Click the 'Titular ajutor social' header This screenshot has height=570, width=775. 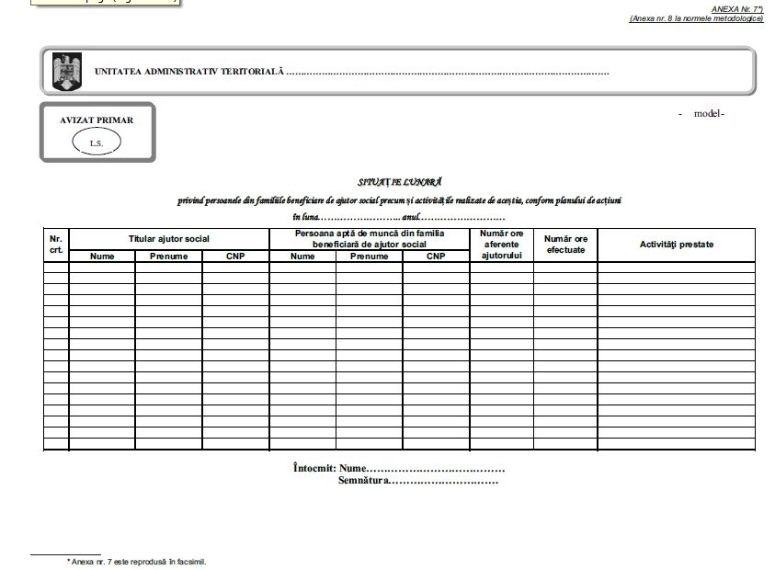(x=169, y=239)
